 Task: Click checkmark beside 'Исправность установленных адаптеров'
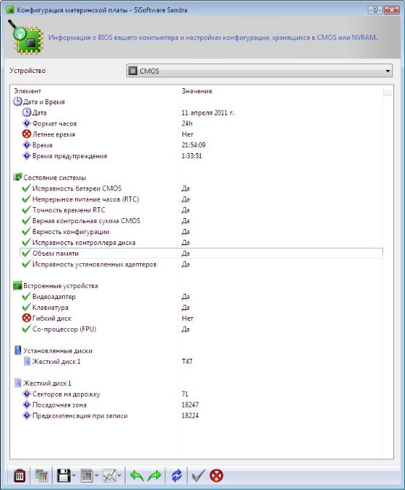pyautogui.click(x=26, y=264)
